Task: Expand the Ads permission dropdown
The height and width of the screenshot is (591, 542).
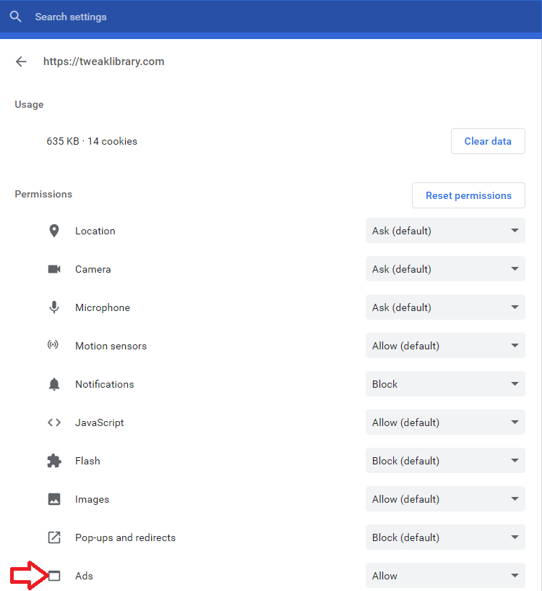Action: pos(444,575)
